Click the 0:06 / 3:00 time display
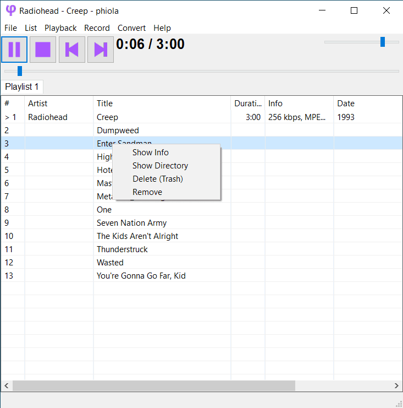The height and width of the screenshot is (408, 403). pyautogui.click(x=150, y=44)
